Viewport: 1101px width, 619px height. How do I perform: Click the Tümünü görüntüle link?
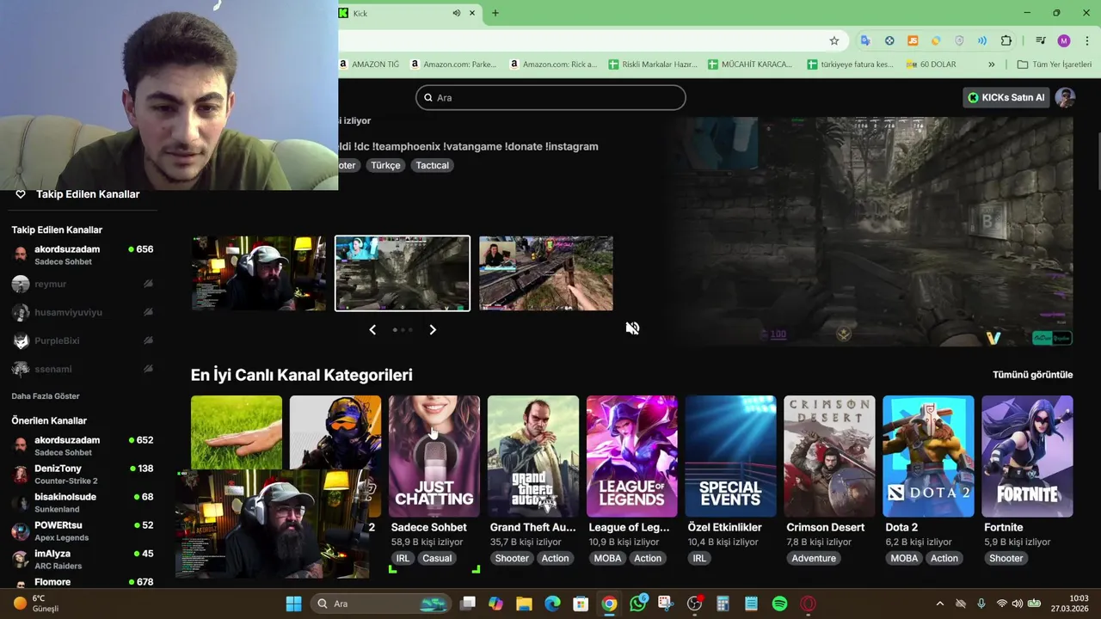click(1032, 375)
